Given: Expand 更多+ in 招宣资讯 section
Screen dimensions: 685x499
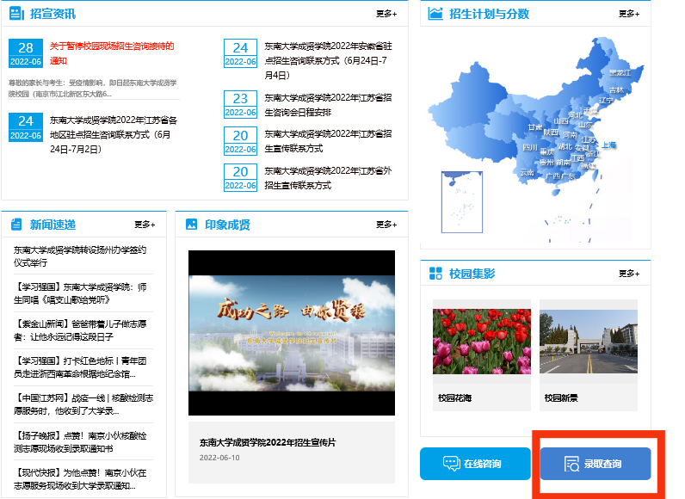Looking at the screenshot, I should pyautogui.click(x=386, y=14).
